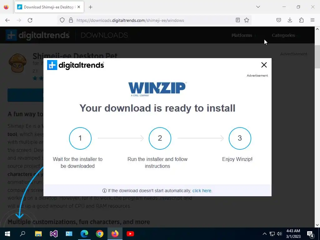This screenshot has width=320, height=240.
Task: Click 'Your download is ready to install' heading
Action: click(x=157, y=108)
